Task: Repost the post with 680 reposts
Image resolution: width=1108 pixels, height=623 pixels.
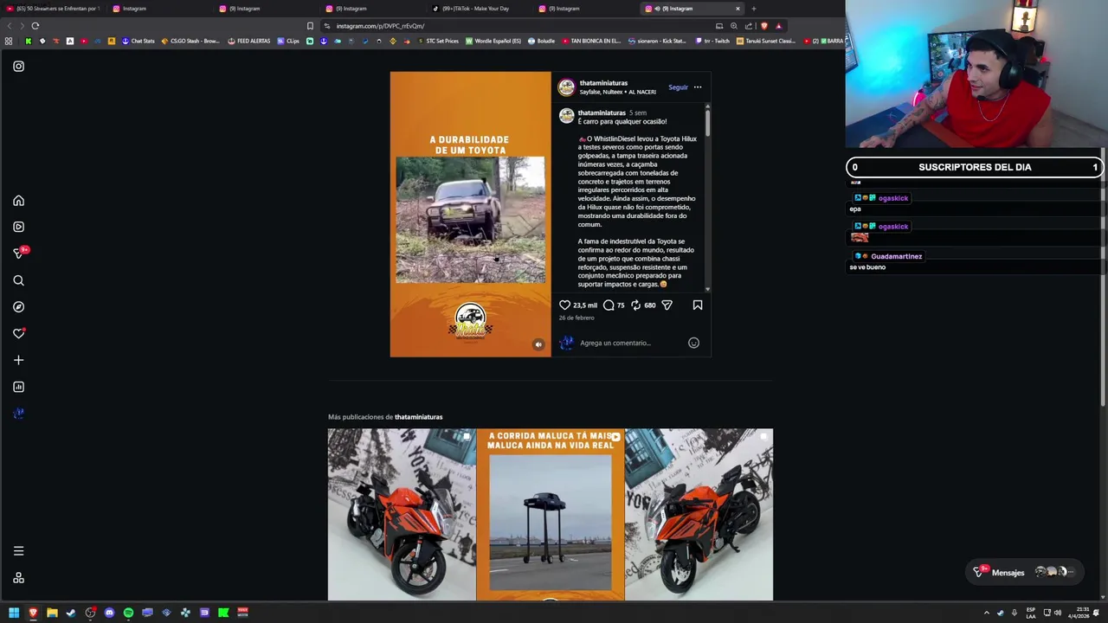Action: coord(635,305)
